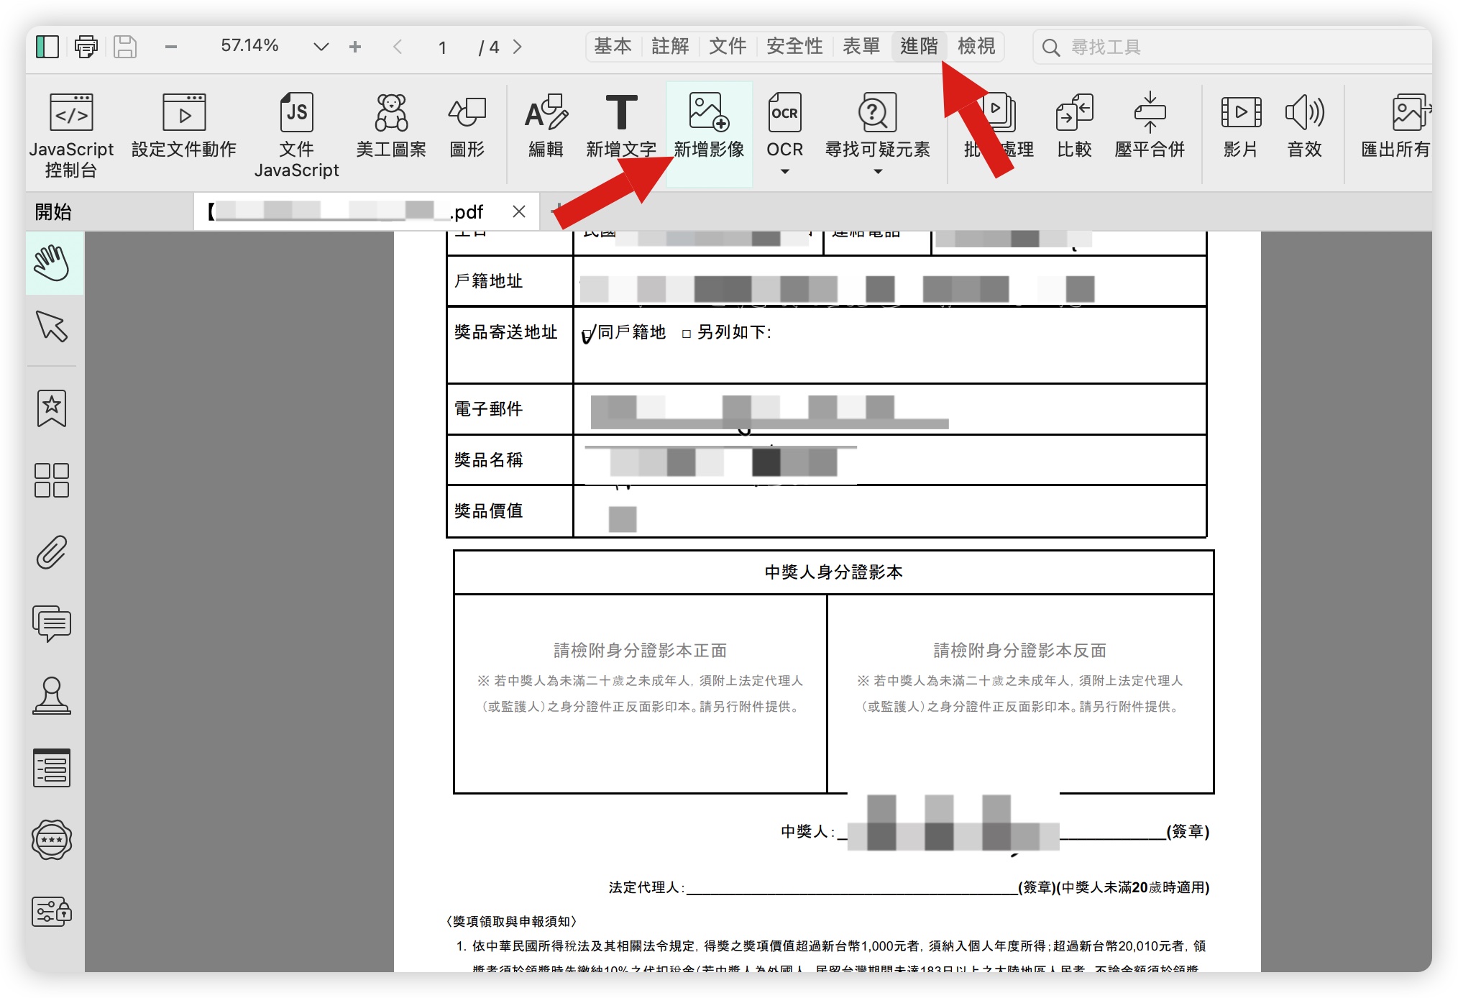Toggle the 另列如下 checkbox
This screenshot has height=998, width=1458.
687,334
